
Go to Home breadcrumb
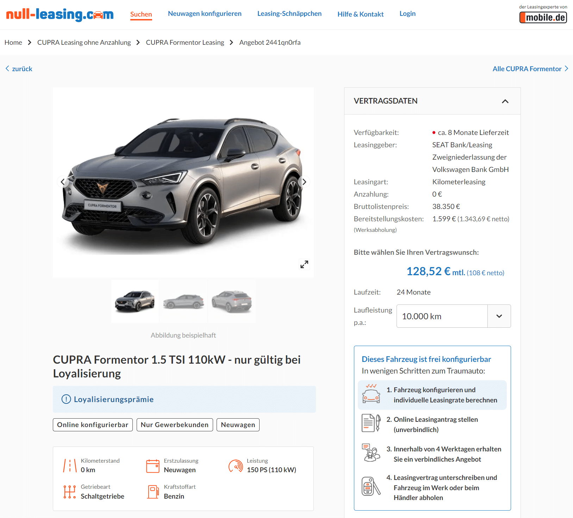pyautogui.click(x=13, y=42)
